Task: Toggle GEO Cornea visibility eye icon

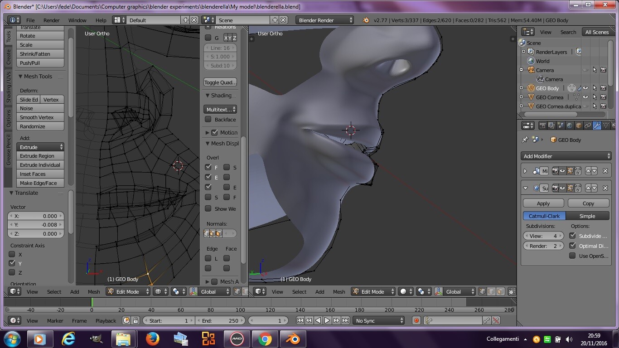Action: pos(585,97)
